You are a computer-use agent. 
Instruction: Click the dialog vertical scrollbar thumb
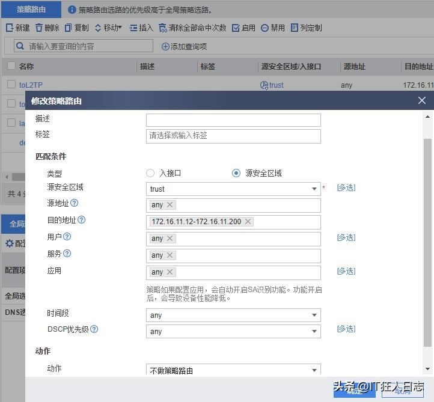pyautogui.click(x=427, y=242)
